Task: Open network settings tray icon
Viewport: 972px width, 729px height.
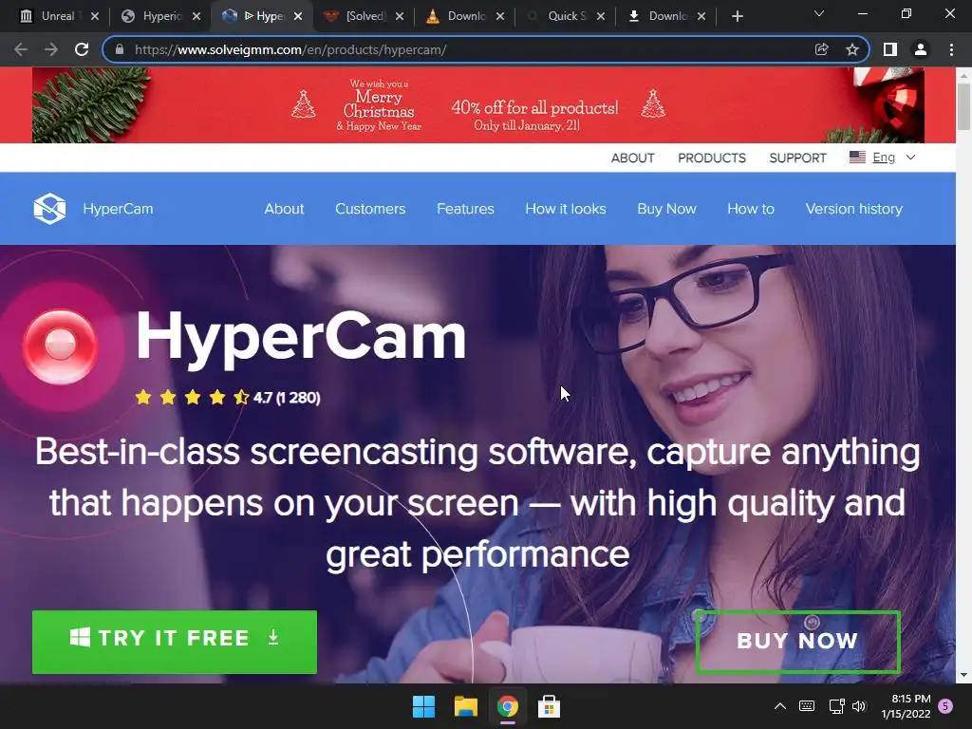Action: 836,706
